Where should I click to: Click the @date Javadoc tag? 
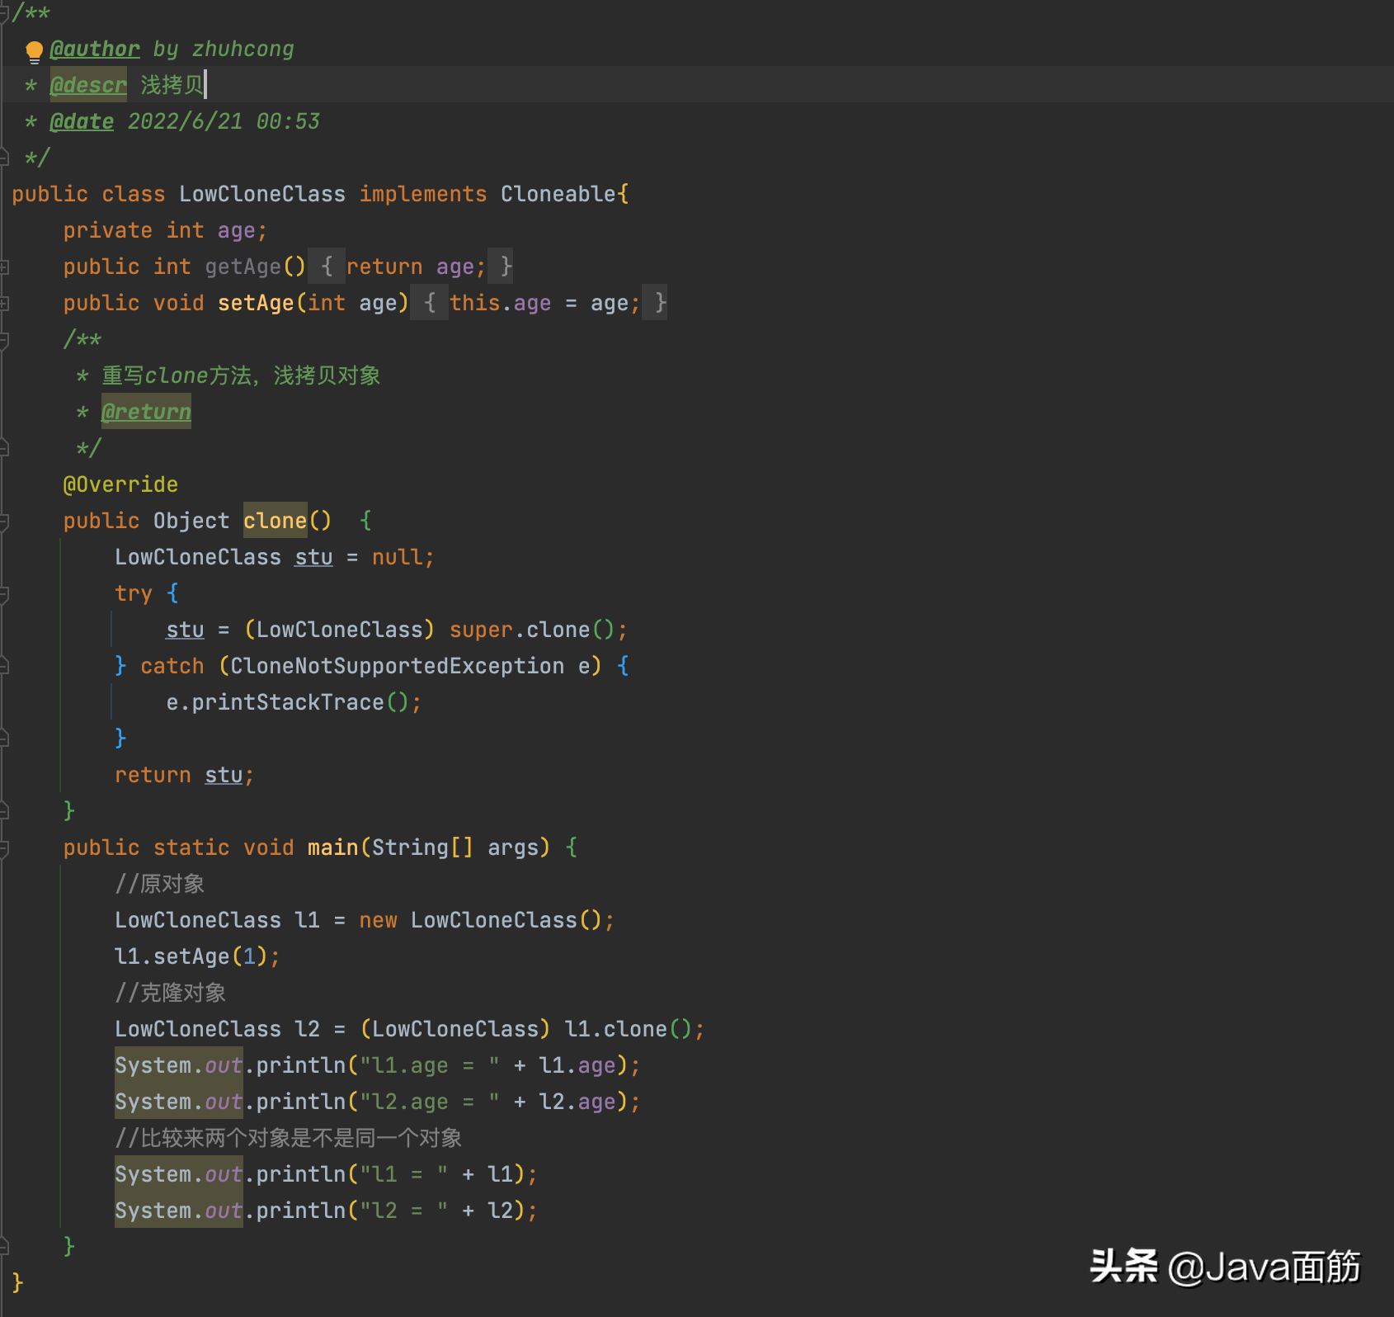click(82, 121)
